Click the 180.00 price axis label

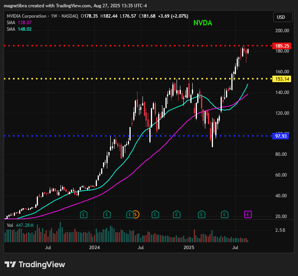[282, 51]
